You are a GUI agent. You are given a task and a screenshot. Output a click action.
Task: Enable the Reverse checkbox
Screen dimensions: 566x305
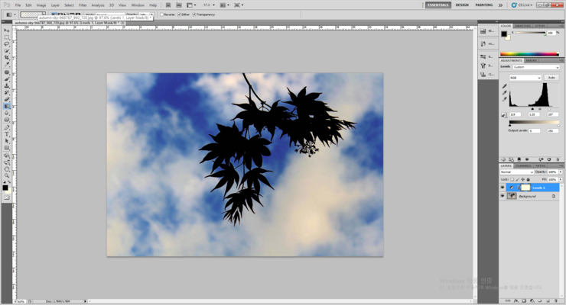coord(163,14)
